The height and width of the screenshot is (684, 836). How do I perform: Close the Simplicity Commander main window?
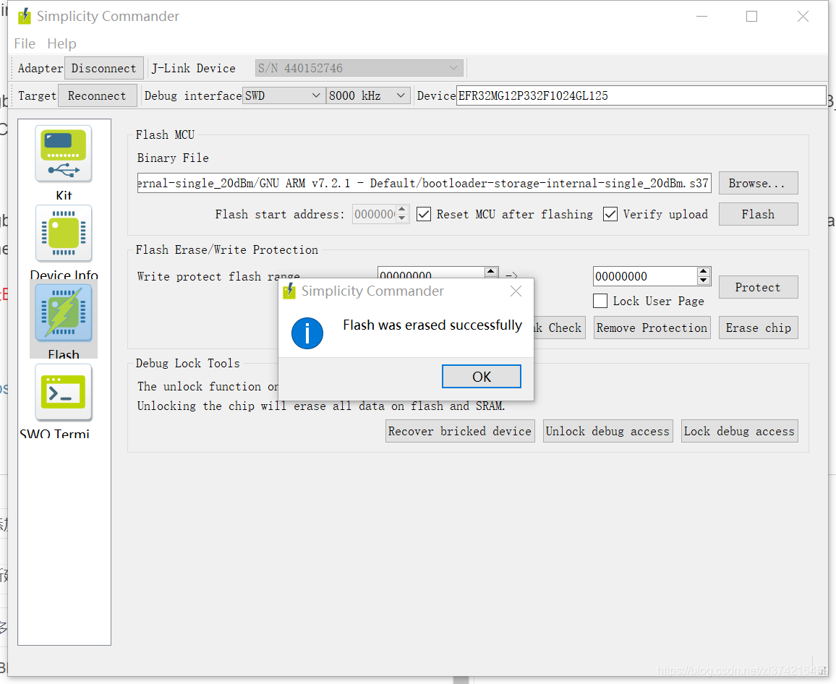point(803,17)
